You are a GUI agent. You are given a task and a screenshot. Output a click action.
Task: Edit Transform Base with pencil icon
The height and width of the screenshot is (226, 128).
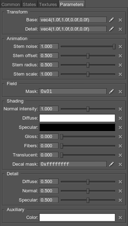pyautogui.click(x=111, y=20)
